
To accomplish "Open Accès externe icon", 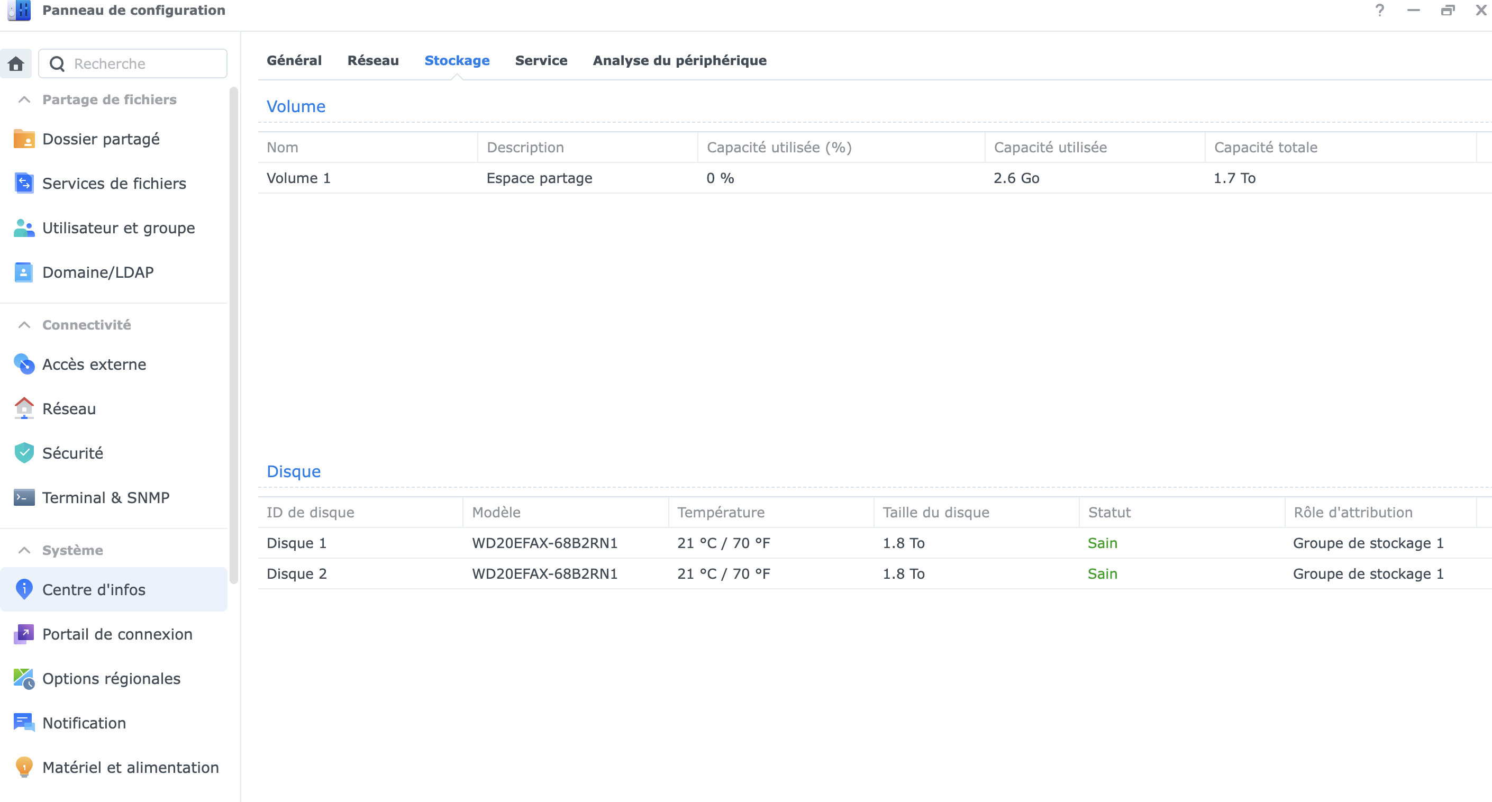I will pos(24,364).
